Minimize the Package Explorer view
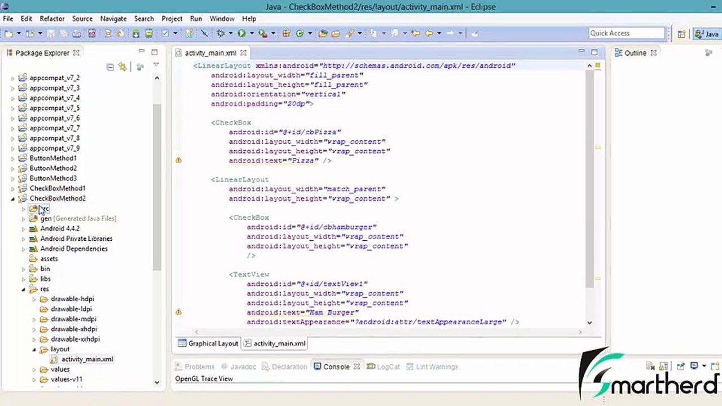This screenshot has width=722, height=406. pos(142,52)
